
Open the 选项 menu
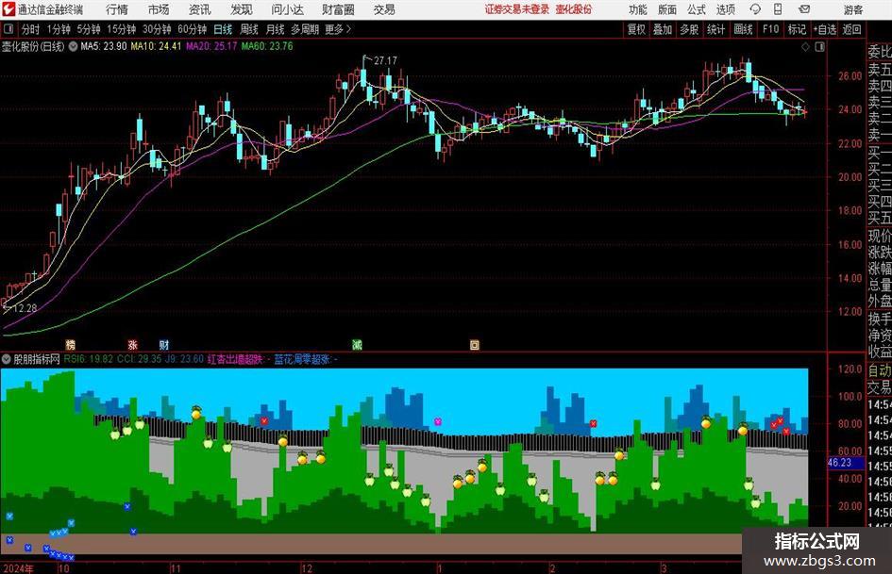point(725,9)
